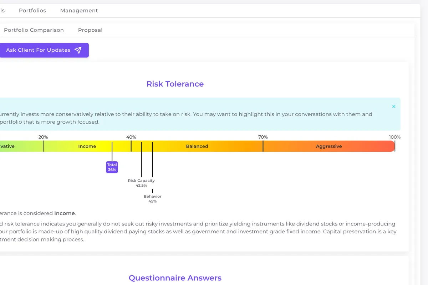Click the Behavior 45% marker label
Screen dimensions: 428x285
pyautogui.click(x=153, y=199)
